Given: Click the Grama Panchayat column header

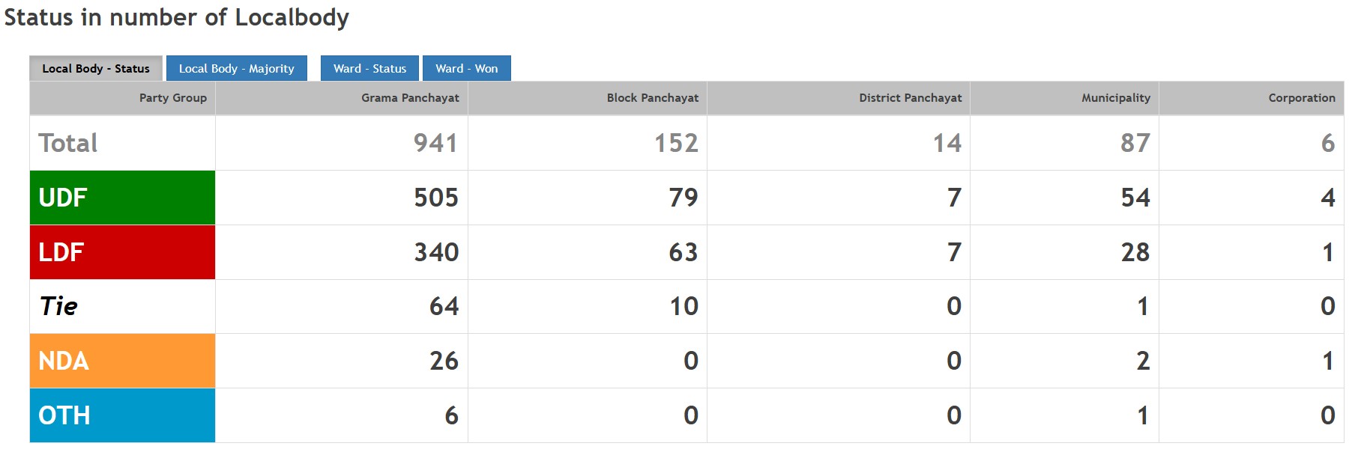Looking at the screenshot, I should click(x=410, y=98).
